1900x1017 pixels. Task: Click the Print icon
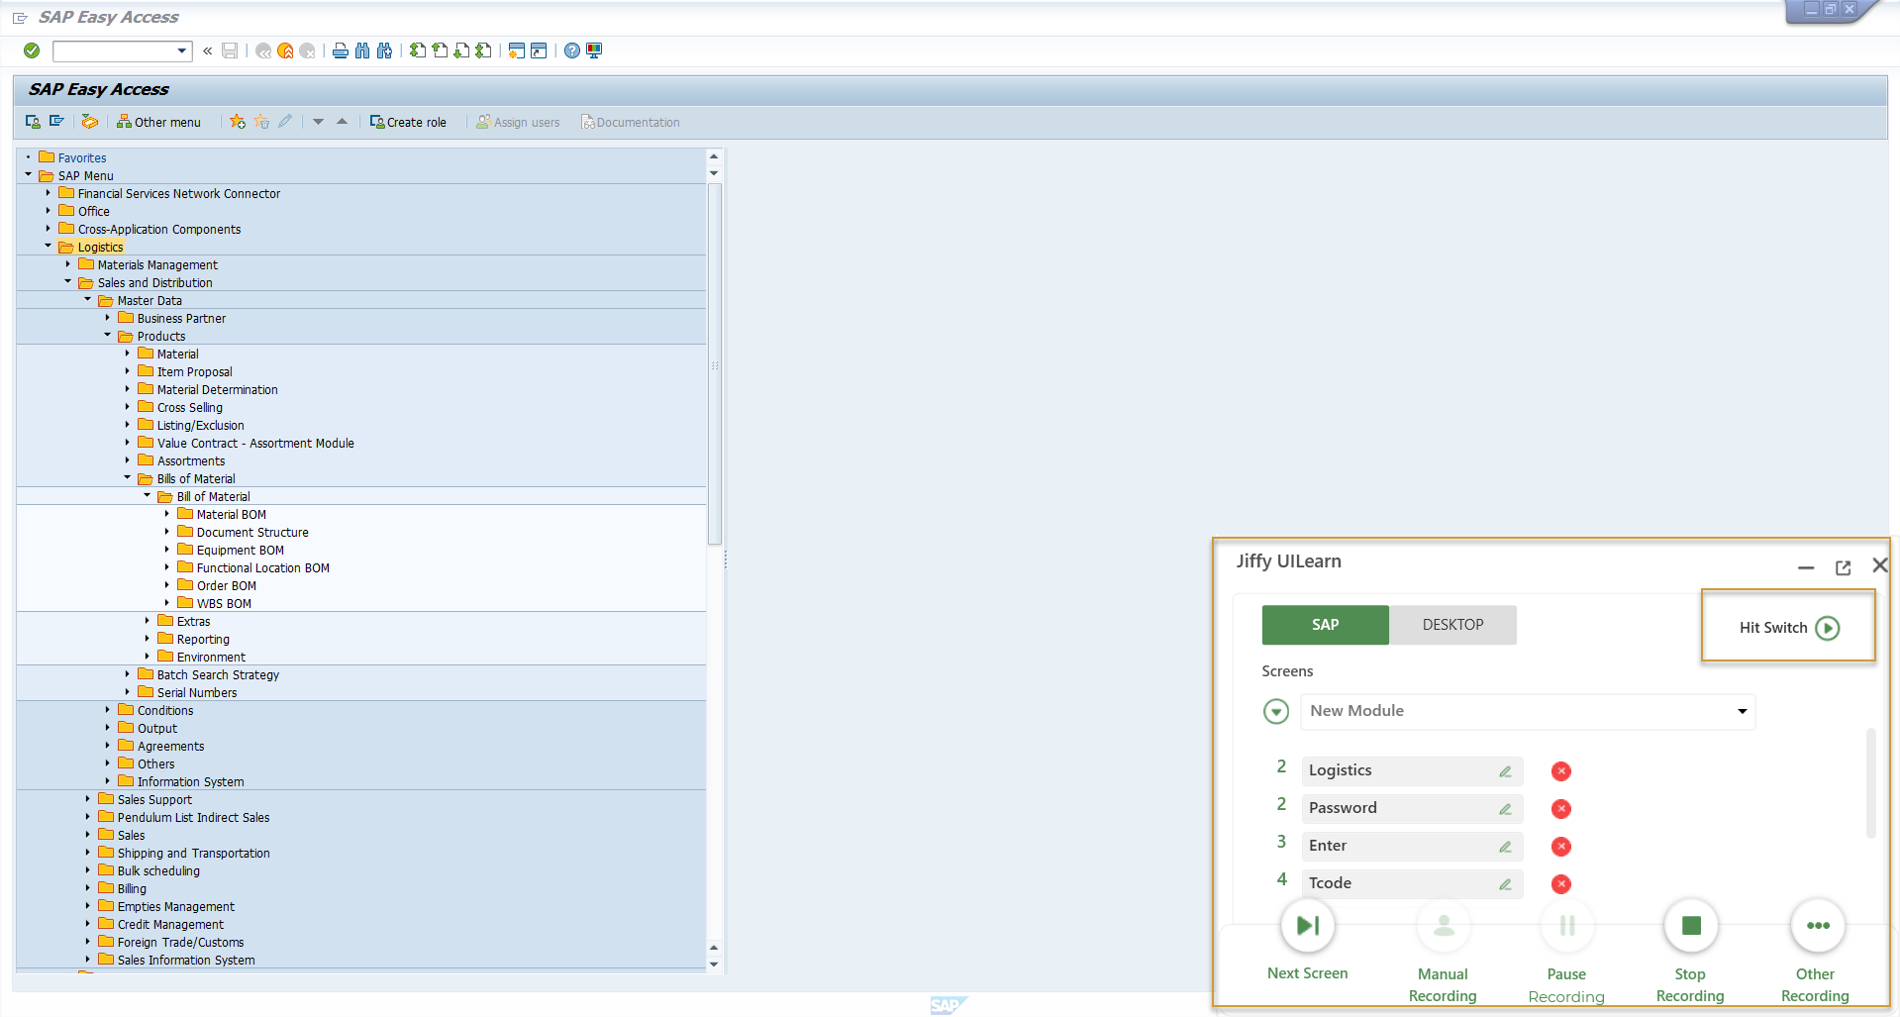(340, 51)
